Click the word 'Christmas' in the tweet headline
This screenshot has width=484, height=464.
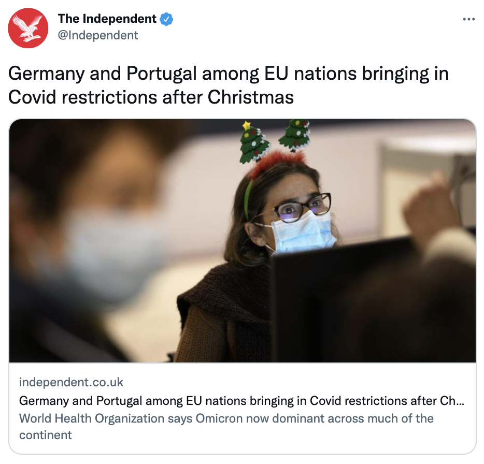pos(250,97)
